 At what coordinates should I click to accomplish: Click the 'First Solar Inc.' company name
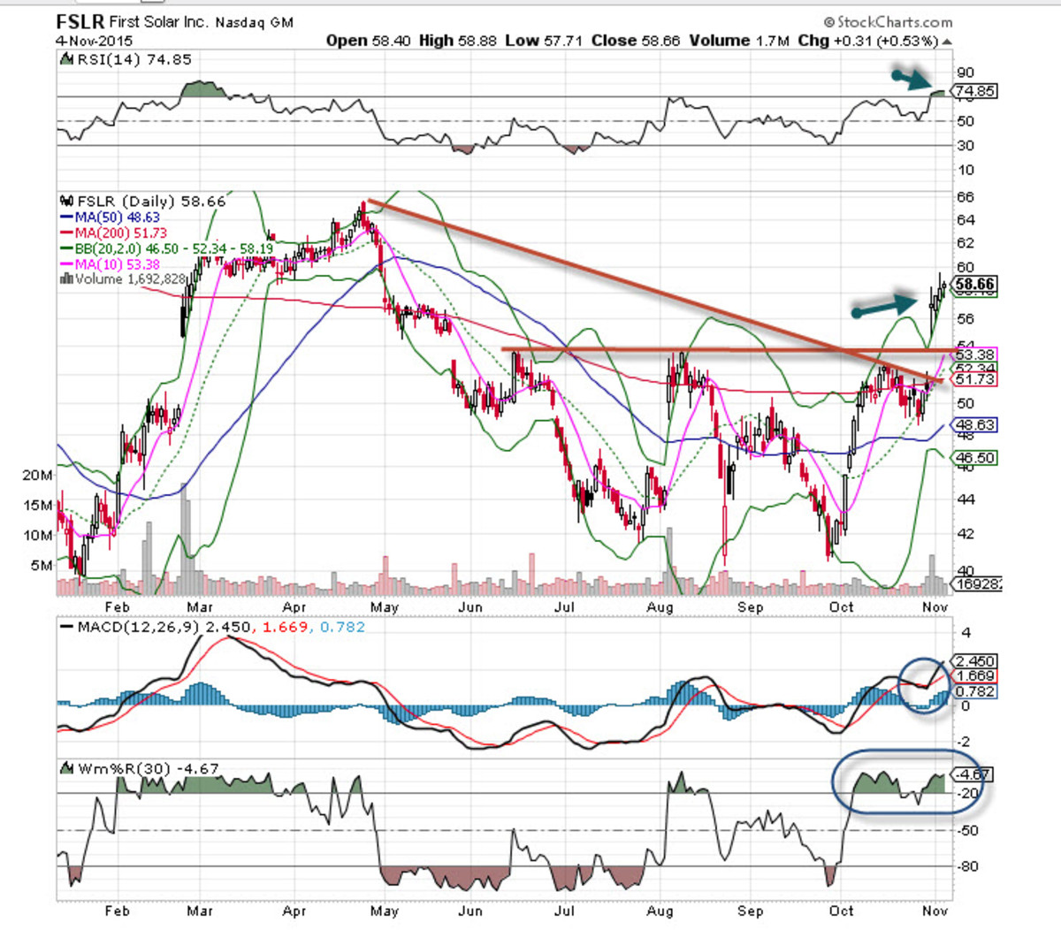tap(159, 22)
